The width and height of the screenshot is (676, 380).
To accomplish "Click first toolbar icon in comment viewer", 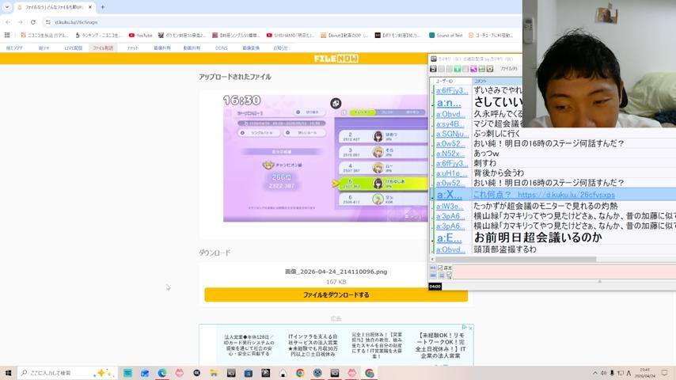I will [433, 69].
